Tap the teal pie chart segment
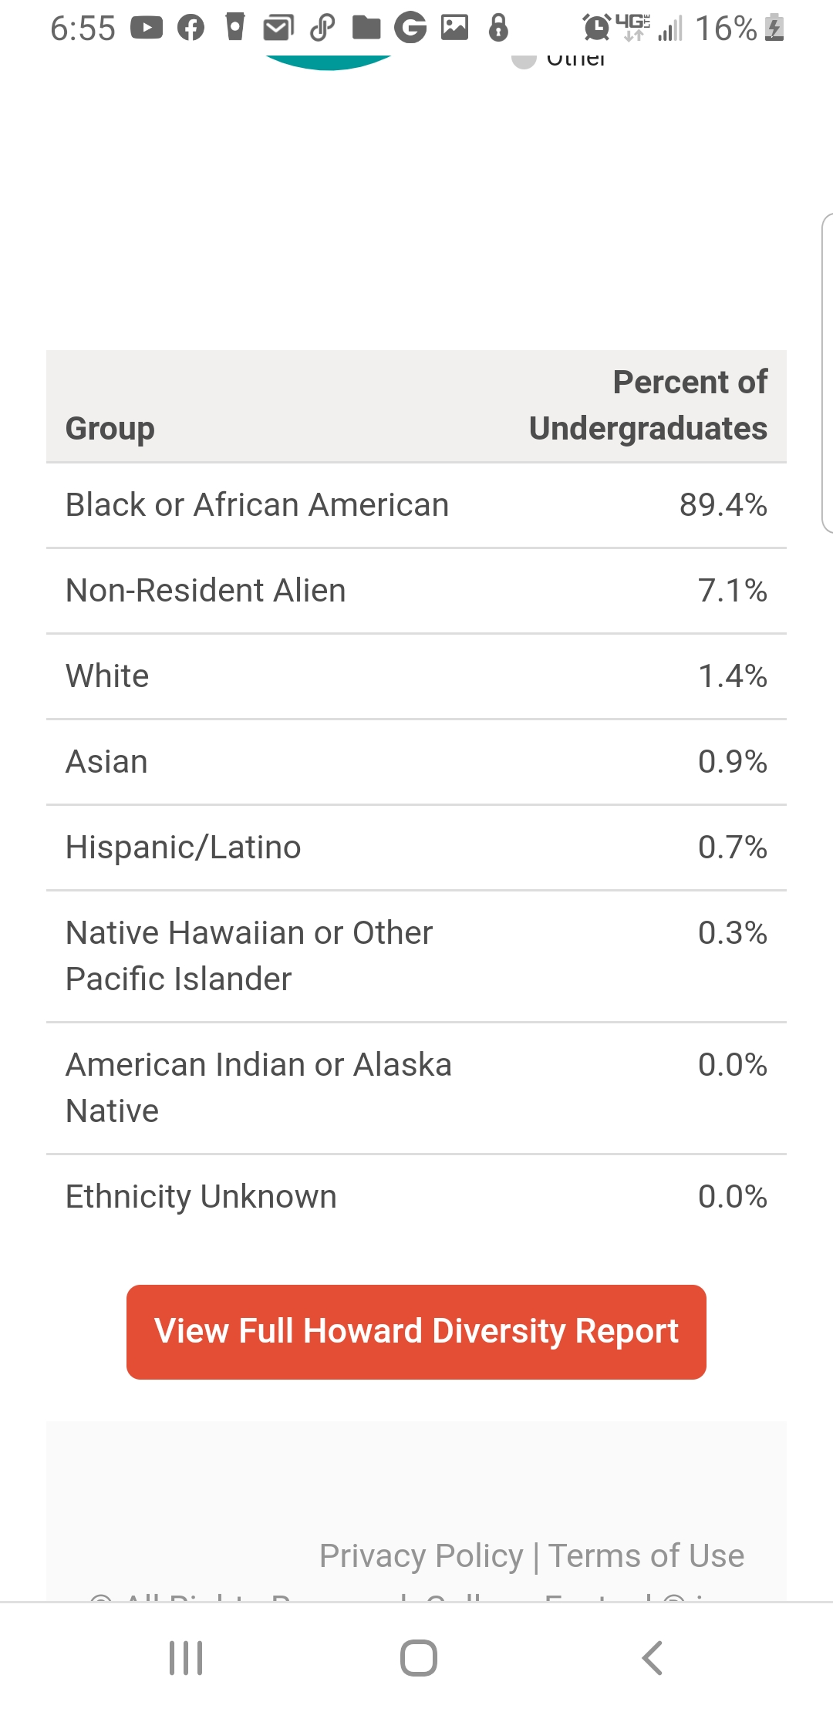 tap(329, 62)
